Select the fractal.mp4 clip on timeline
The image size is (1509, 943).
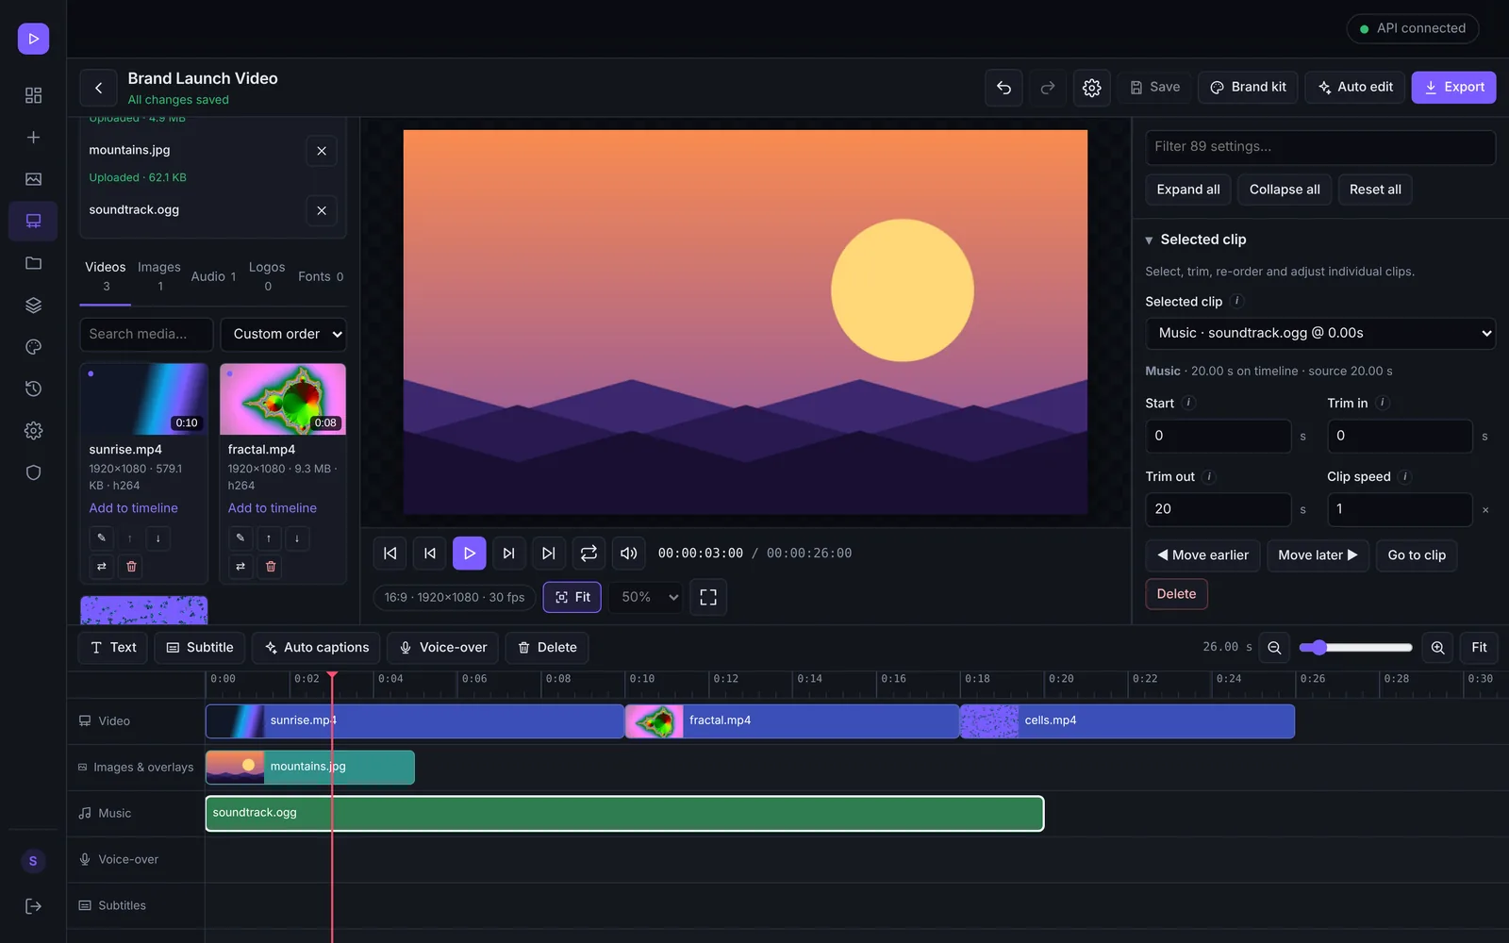[x=792, y=721]
